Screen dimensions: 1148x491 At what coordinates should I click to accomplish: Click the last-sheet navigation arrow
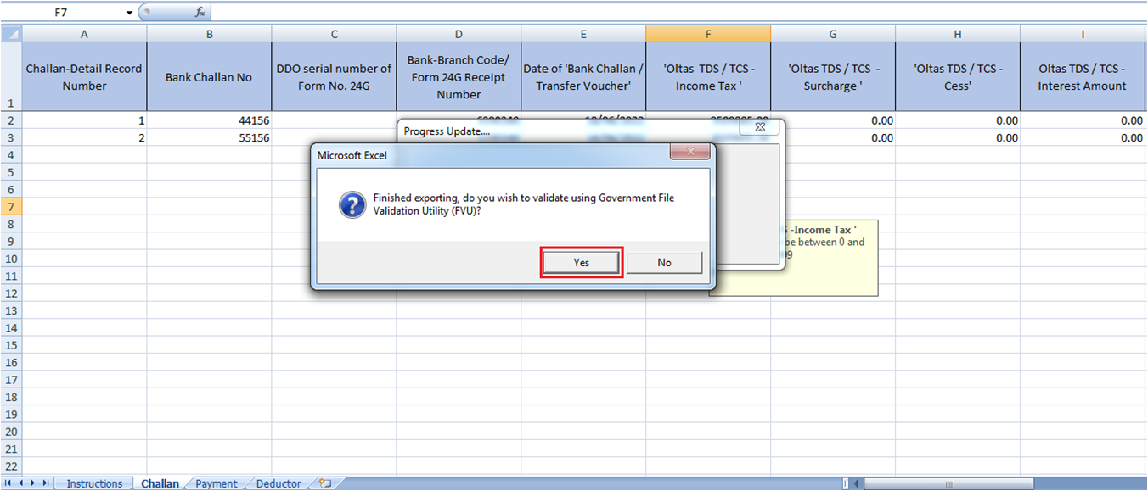44,483
